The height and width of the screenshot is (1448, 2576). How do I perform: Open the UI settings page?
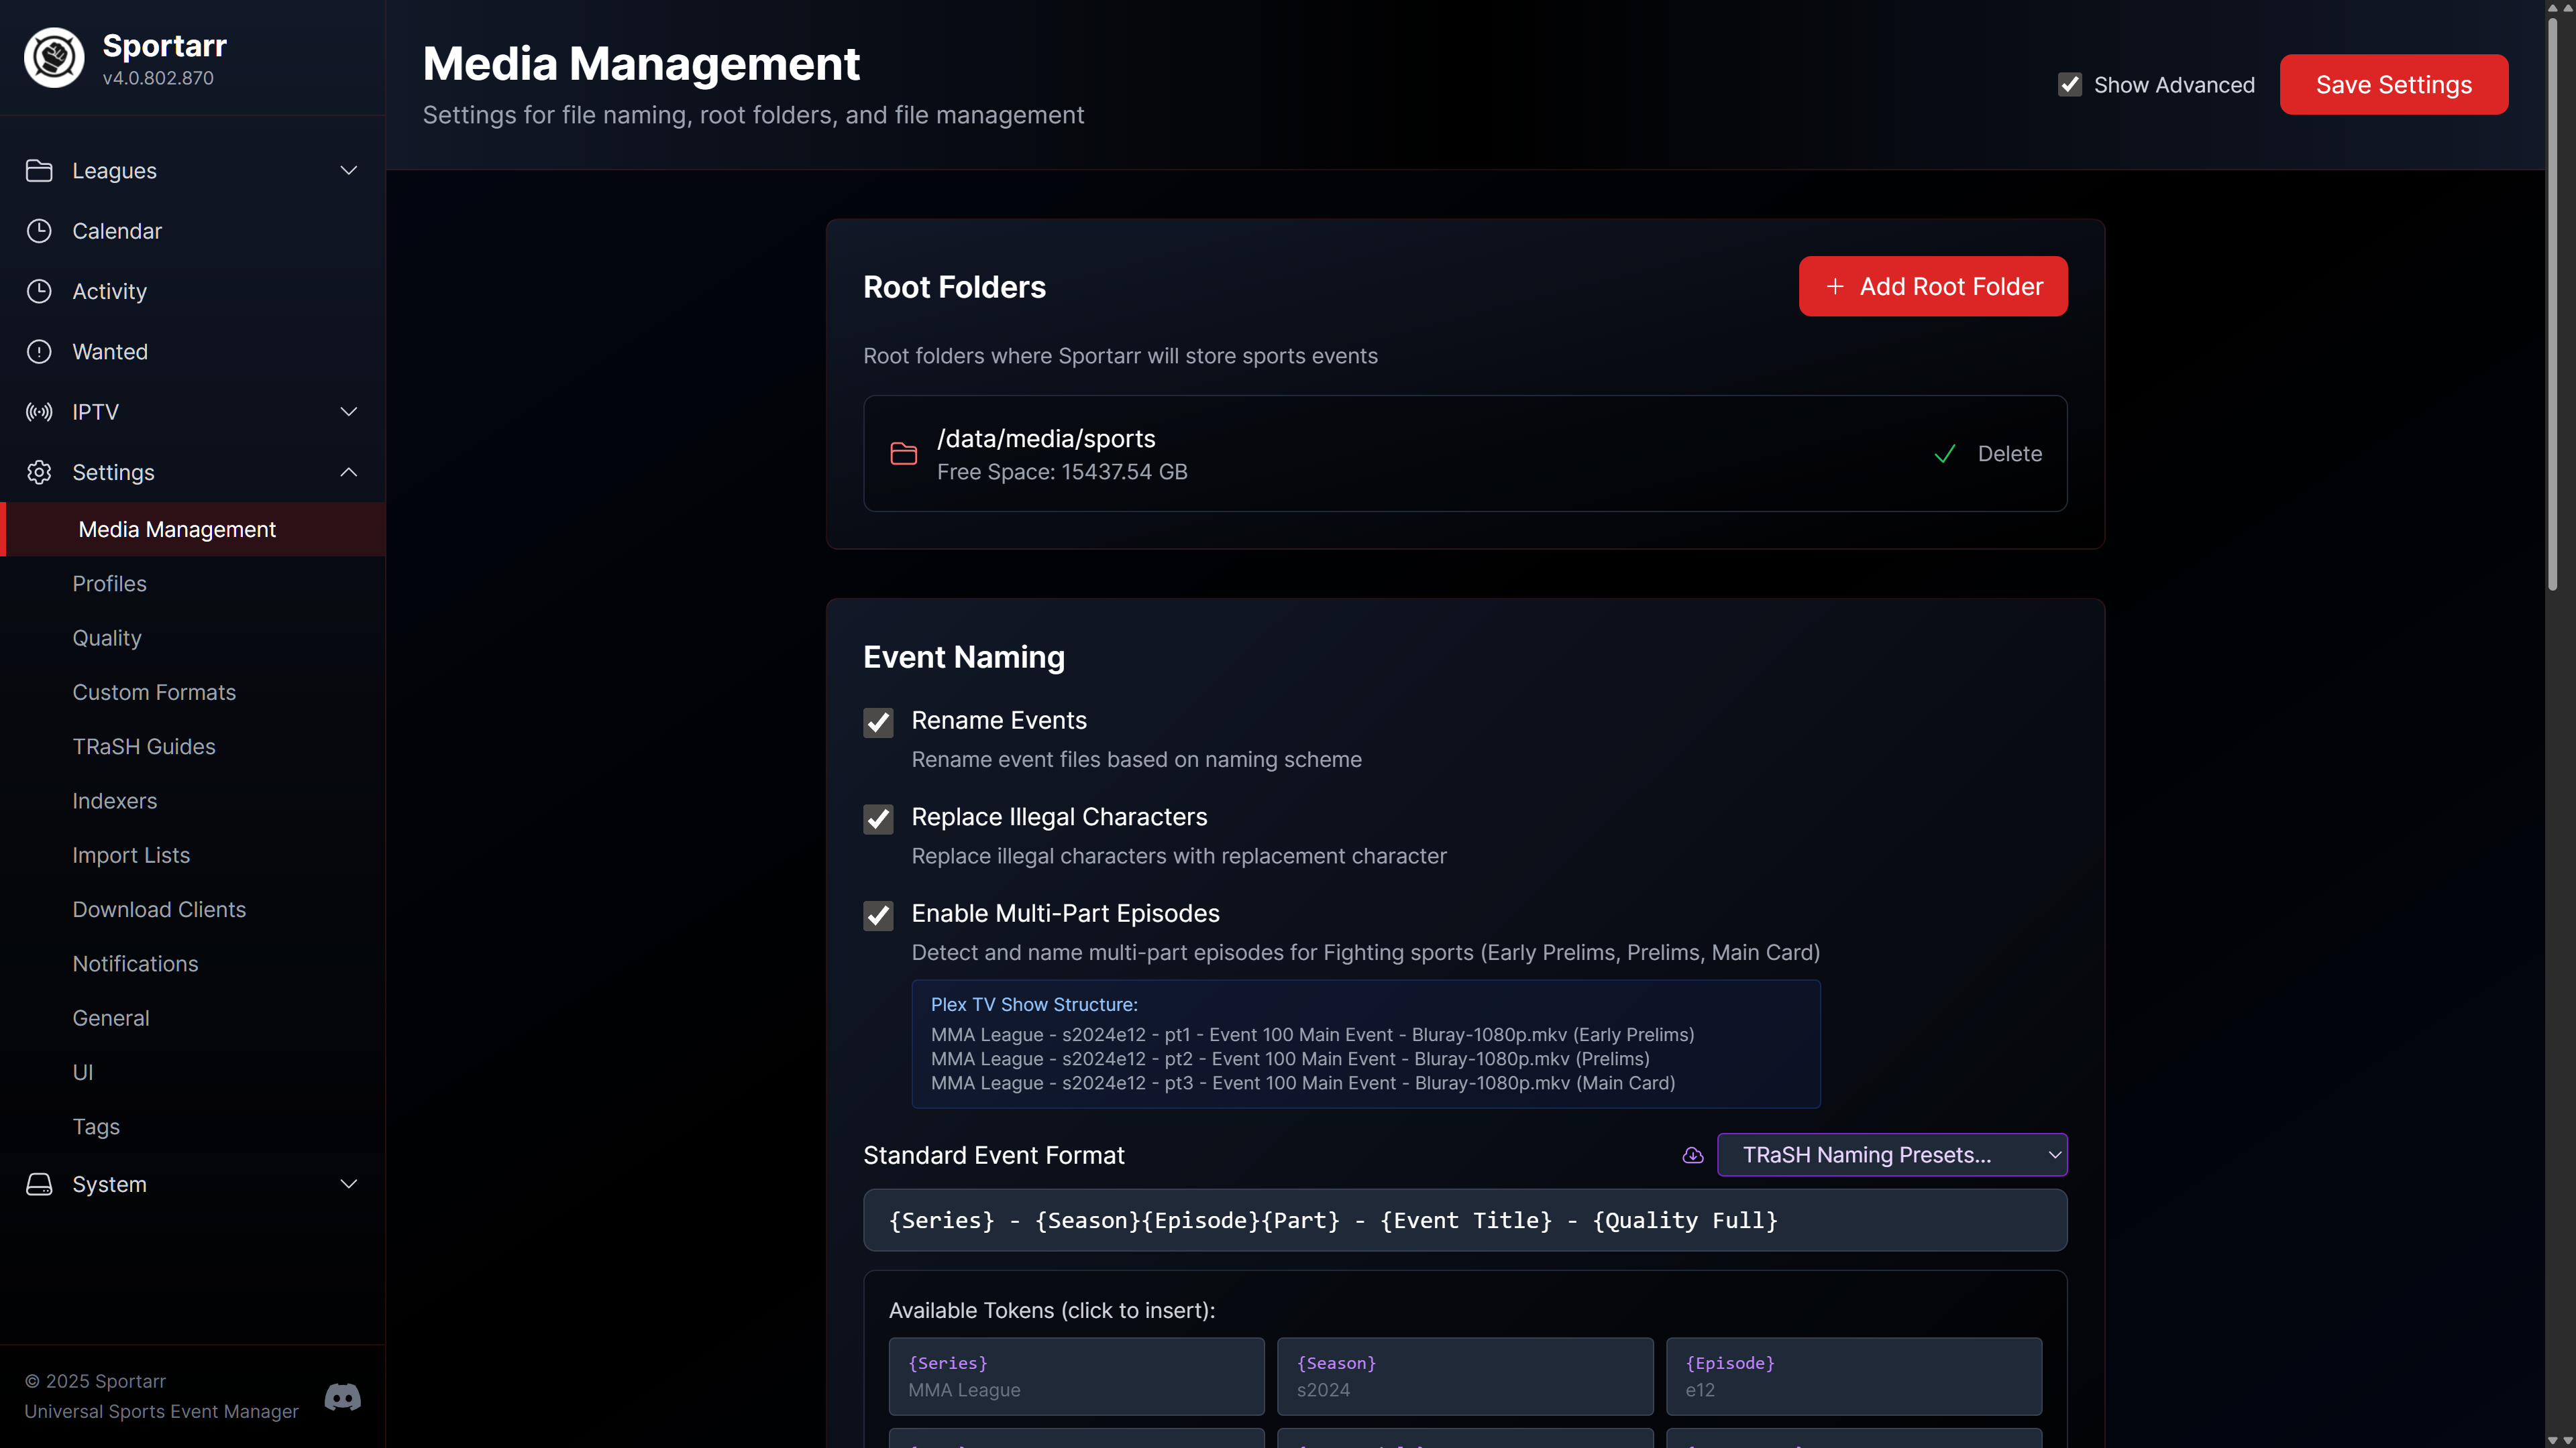pyautogui.click(x=193, y=1073)
